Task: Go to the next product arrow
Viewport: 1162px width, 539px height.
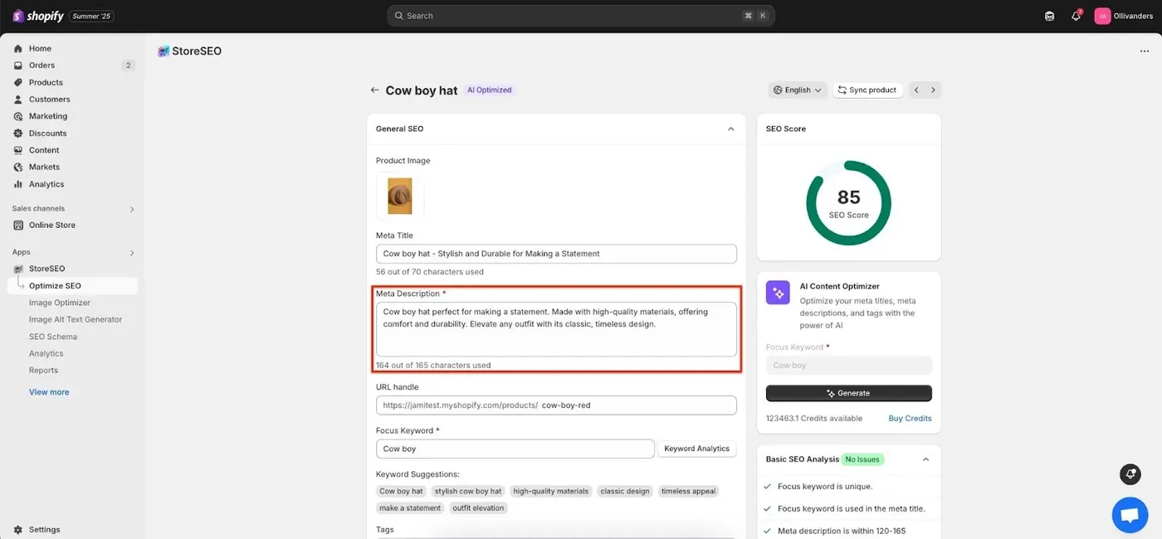Action: 933,90
